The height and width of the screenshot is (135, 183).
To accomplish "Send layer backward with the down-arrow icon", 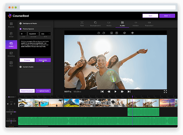I will (x=111, y=33).
